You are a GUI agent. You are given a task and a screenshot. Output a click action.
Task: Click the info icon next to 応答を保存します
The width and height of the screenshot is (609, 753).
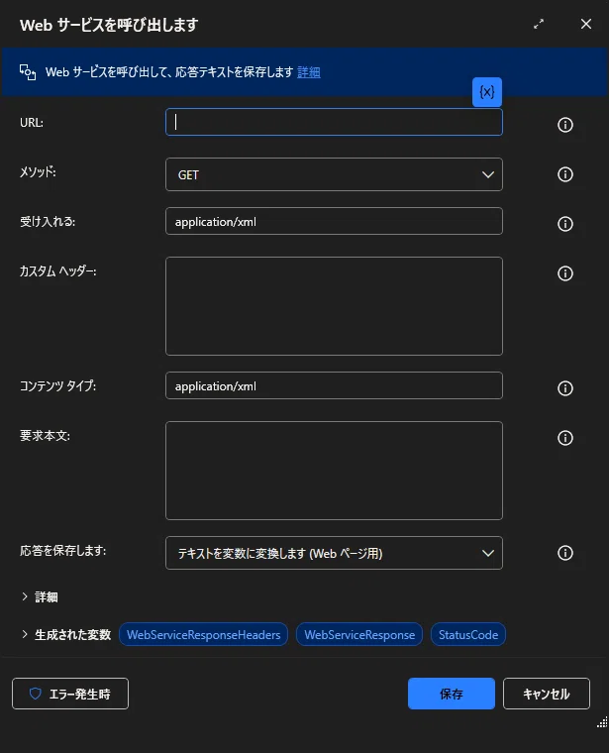pyautogui.click(x=564, y=553)
